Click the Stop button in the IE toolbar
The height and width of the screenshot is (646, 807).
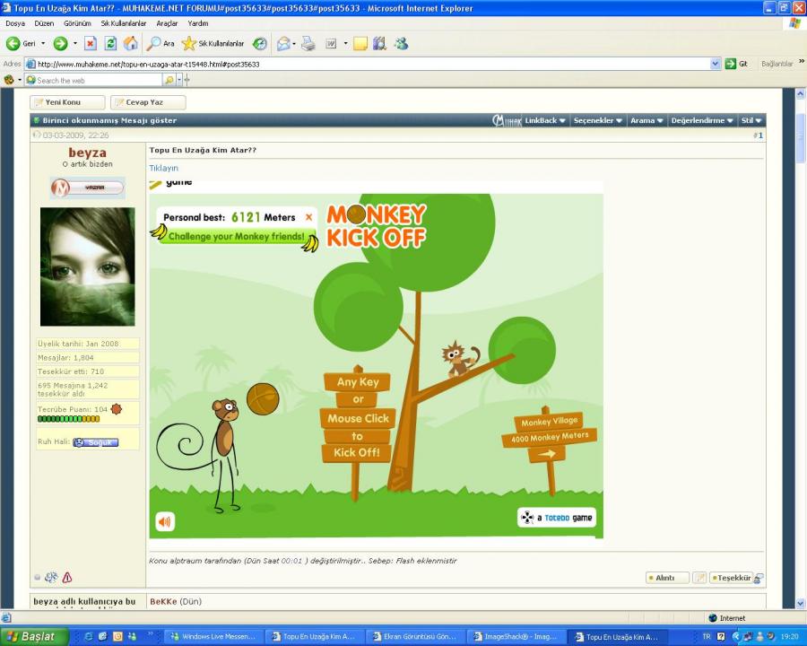91,43
